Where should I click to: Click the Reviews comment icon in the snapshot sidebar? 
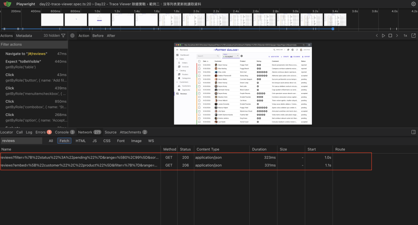(178, 94)
